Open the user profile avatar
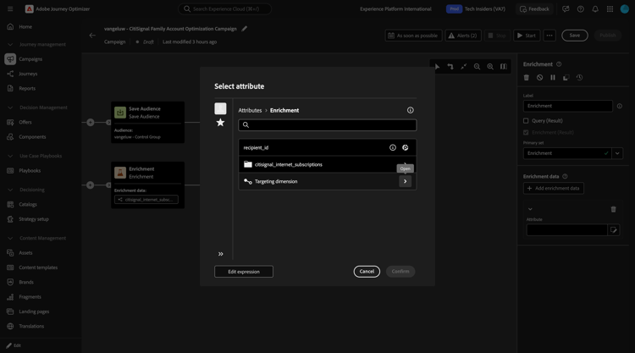The image size is (635, 353). click(x=625, y=9)
